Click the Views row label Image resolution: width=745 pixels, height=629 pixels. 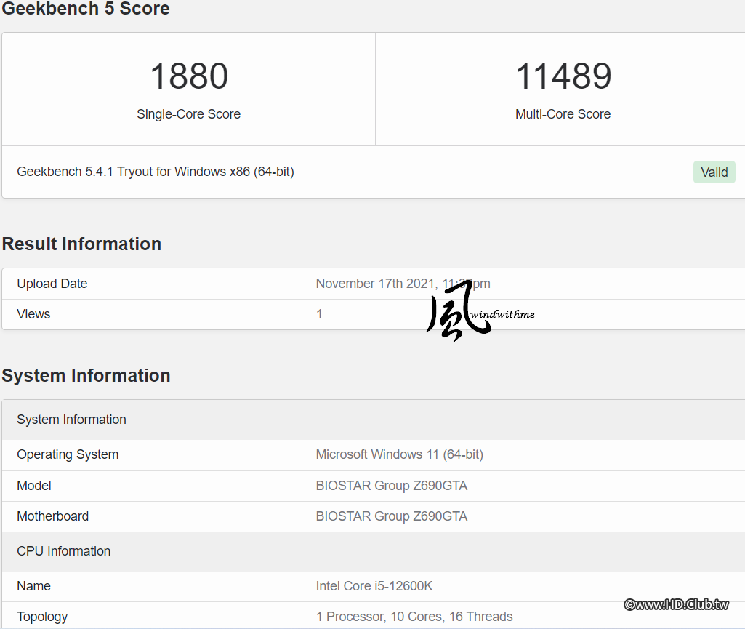point(33,314)
